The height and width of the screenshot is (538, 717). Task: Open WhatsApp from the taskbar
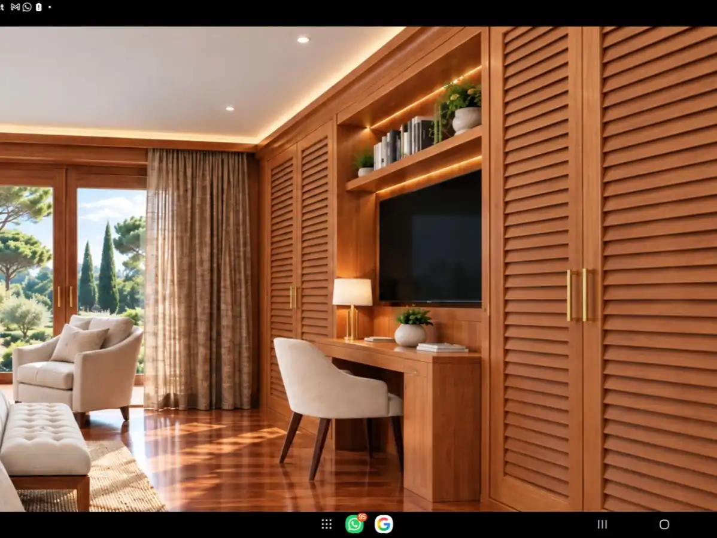point(355,524)
